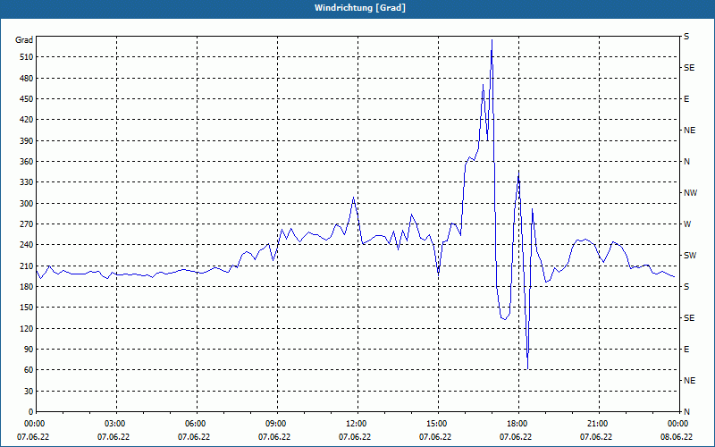Image resolution: width=715 pixels, height=447 pixels.
Task: Click the 270 y-axis tick label
Action: click(27, 224)
